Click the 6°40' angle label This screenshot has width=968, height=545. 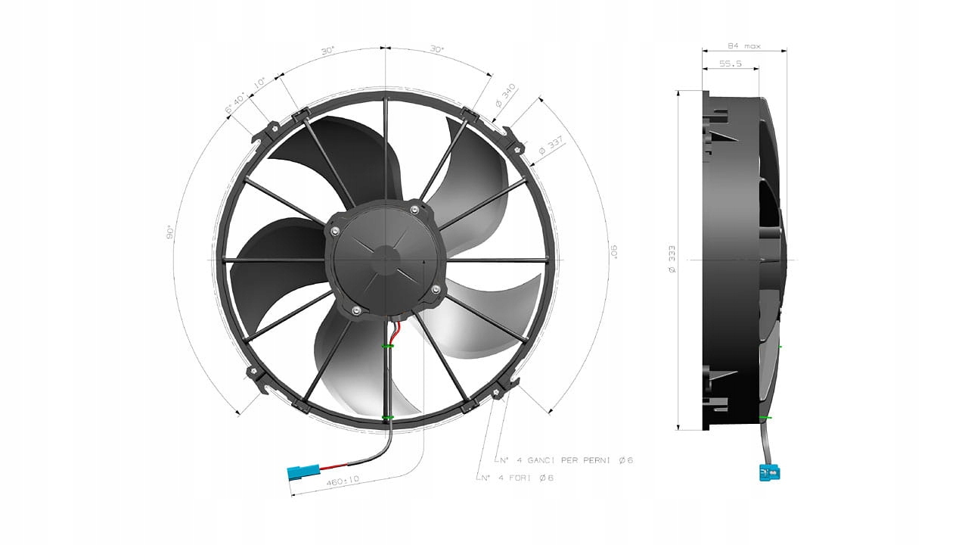coord(235,104)
